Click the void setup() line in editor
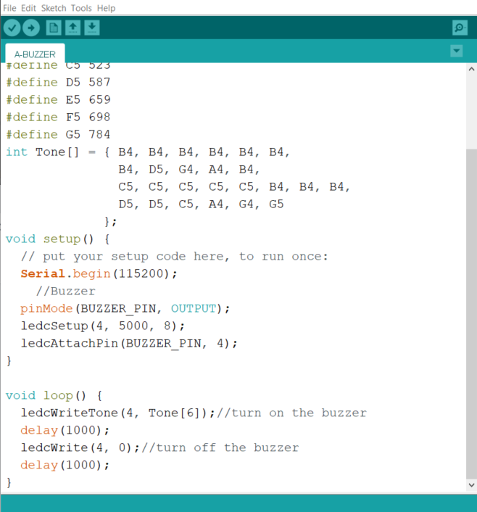 58,239
